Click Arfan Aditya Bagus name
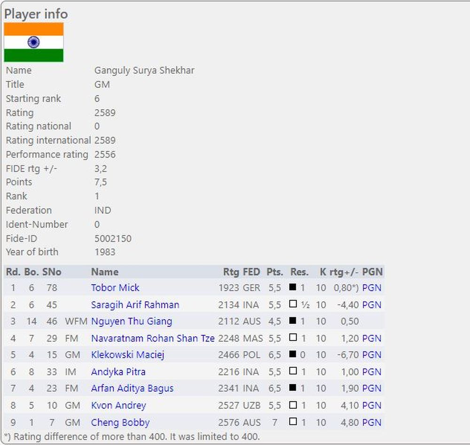 (x=132, y=389)
